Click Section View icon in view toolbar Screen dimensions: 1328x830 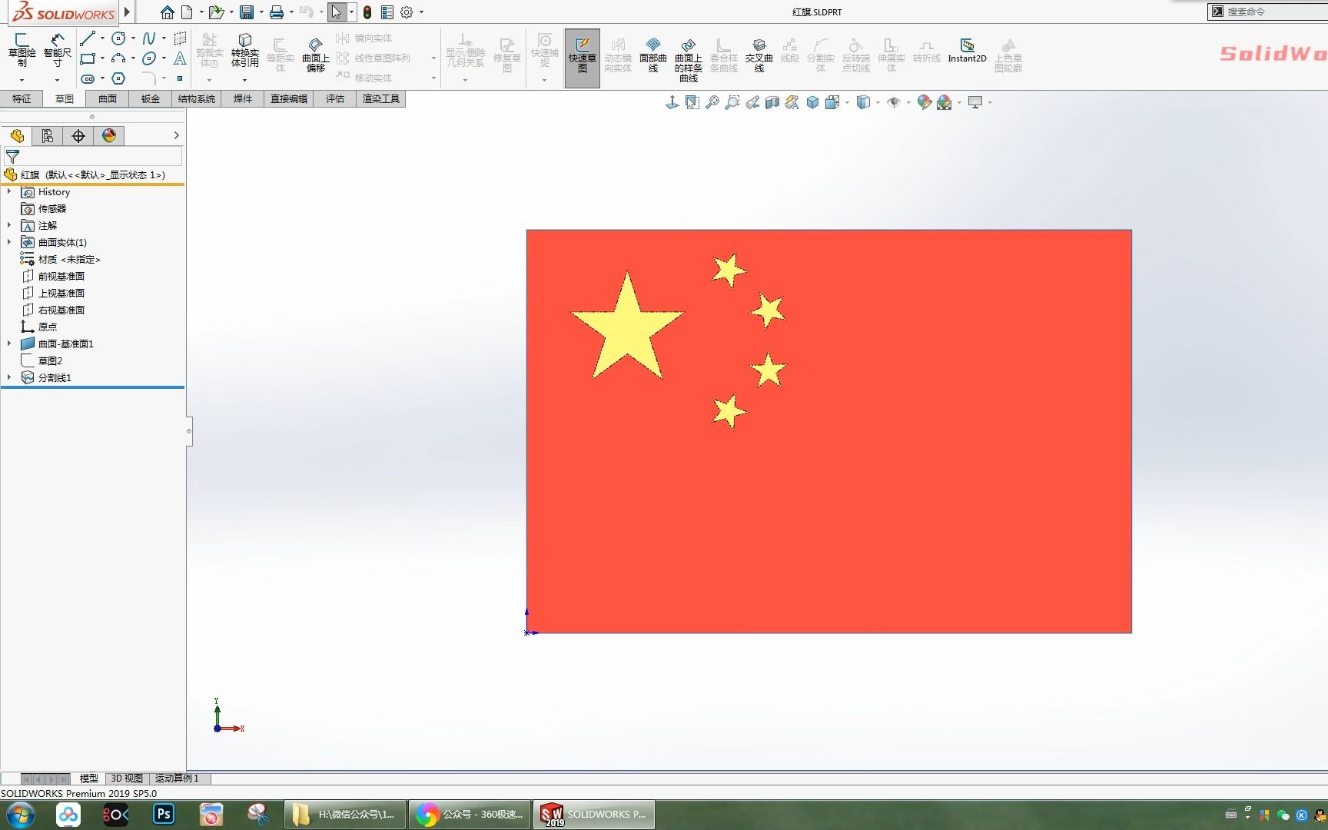click(772, 102)
